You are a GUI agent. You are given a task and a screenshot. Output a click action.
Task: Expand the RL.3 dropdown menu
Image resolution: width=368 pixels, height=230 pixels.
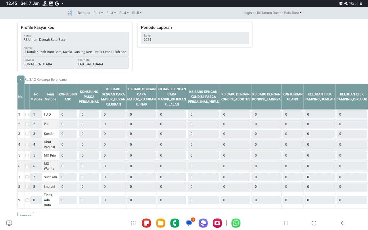click(x=111, y=13)
